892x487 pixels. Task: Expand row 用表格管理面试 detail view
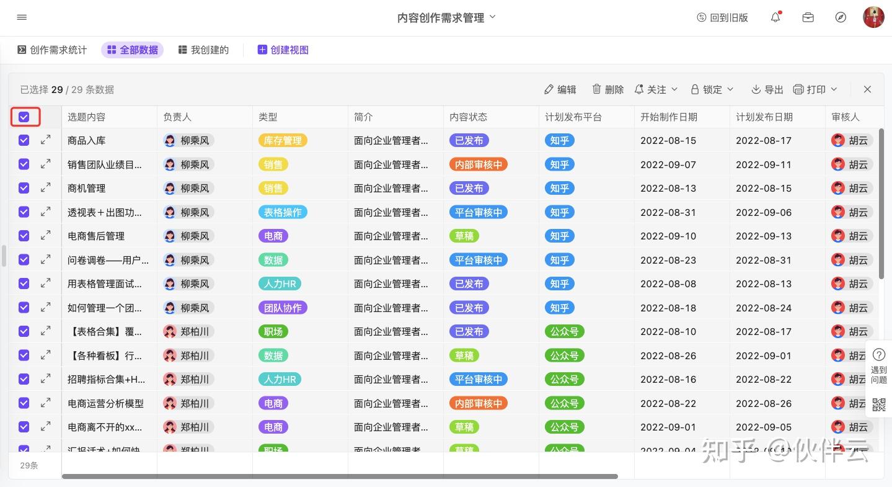tap(45, 284)
